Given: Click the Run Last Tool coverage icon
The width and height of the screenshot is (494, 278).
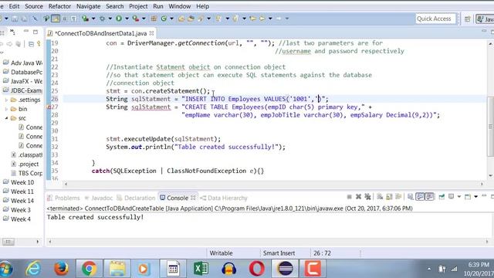Looking at the screenshot, I should coord(85,19).
